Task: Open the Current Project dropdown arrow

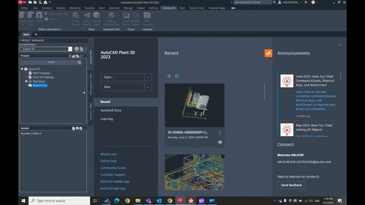Action: (70, 49)
